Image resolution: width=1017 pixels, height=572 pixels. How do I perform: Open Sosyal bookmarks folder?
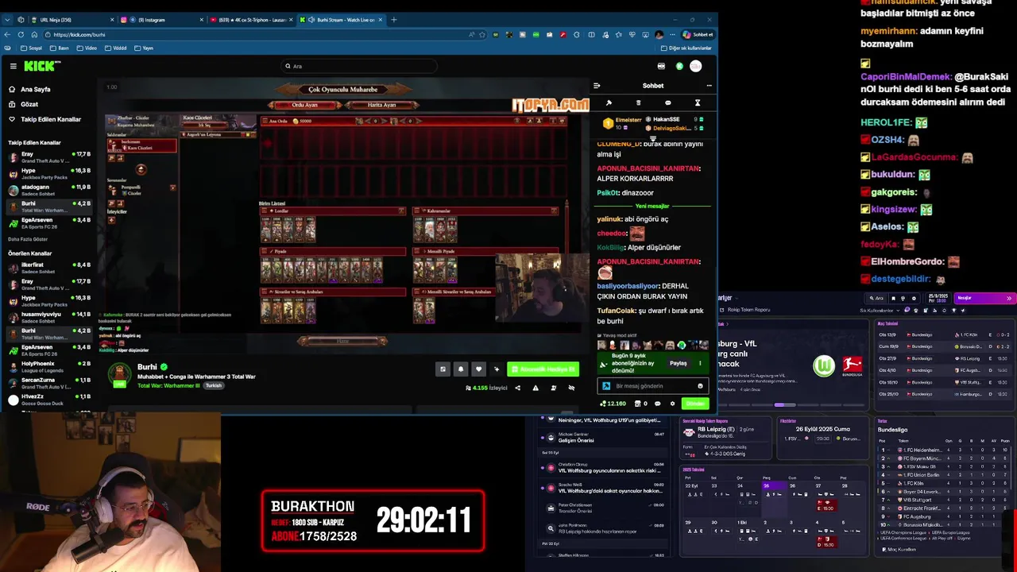[32, 48]
